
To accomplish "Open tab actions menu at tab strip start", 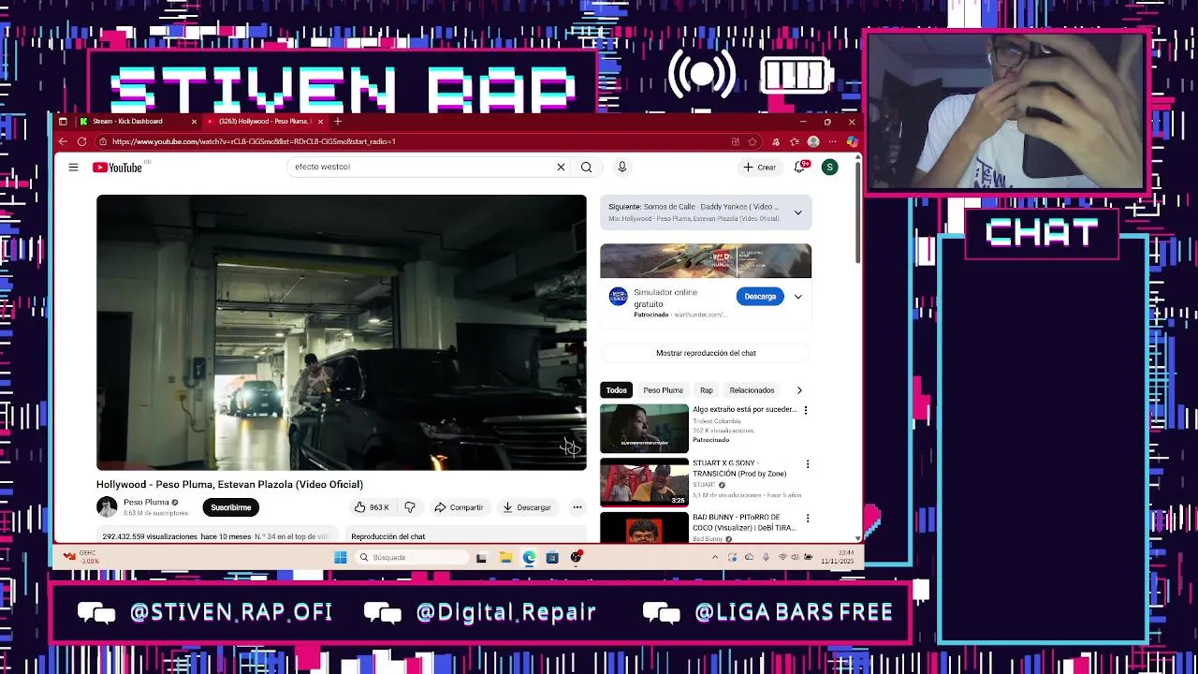I will pos(63,121).
